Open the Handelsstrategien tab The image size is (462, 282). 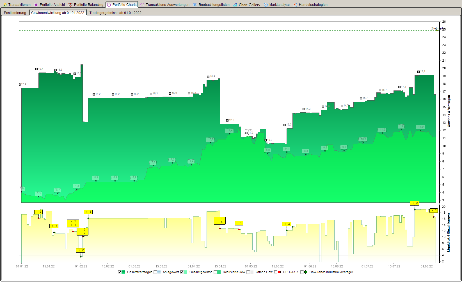pyautogui.click(x=310, y=4)
